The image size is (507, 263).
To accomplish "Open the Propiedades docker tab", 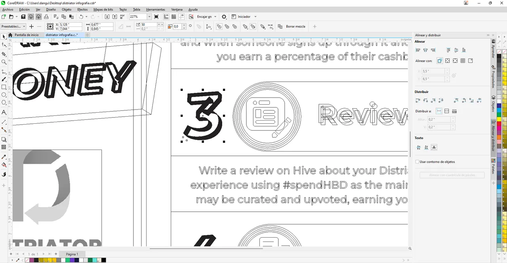I will pyautogui.click(x=493, y=77).
